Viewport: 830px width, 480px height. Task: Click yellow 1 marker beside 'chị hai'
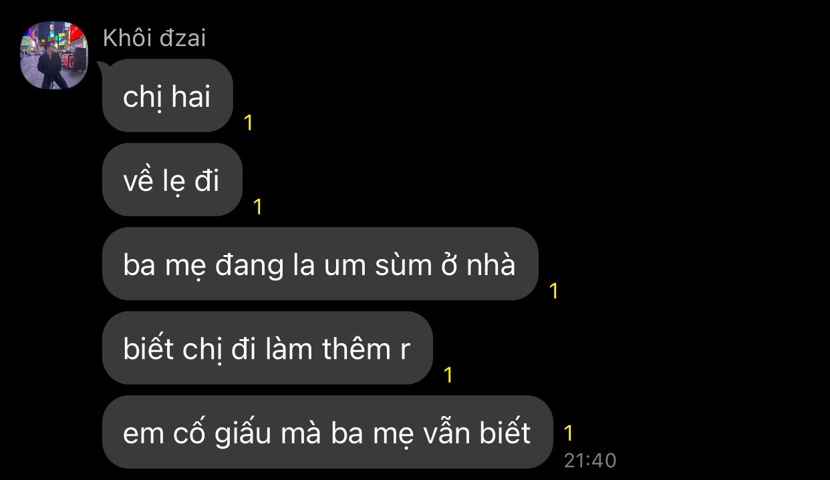pyautogui.click(x=248, y=123)
